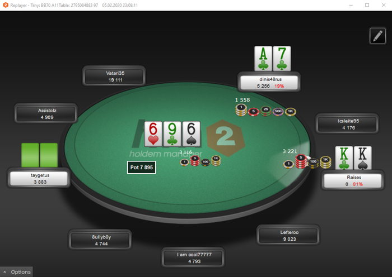Click taygetus's face-down green hole cards
This screenshot has height=277, width=392.
tap(40, 155)
